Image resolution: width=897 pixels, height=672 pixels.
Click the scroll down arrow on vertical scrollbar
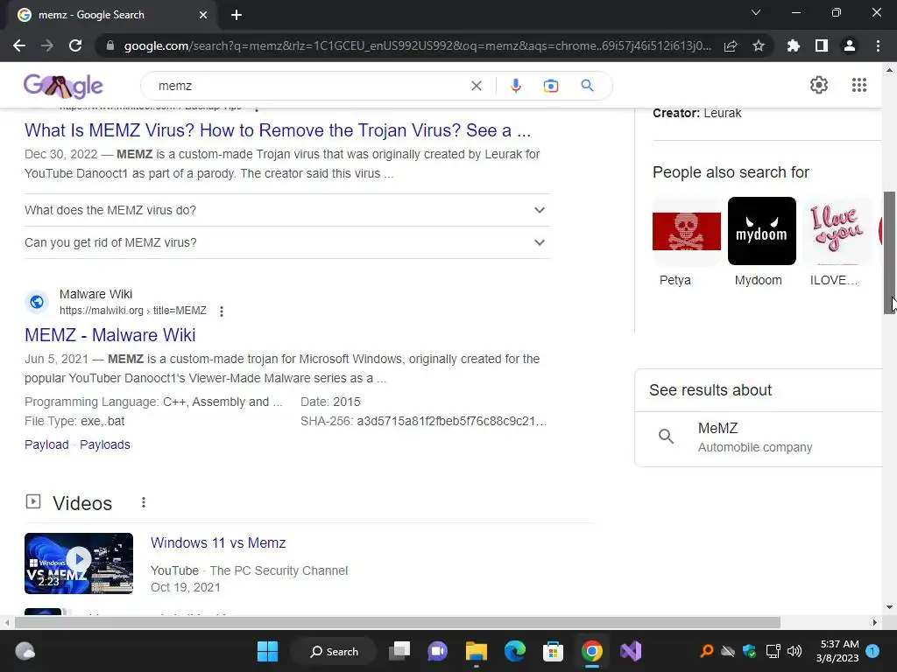890,607
